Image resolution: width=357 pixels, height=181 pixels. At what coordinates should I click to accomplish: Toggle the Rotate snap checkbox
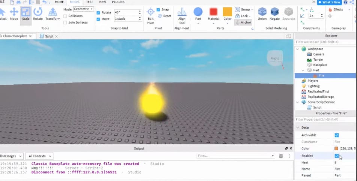point(98,13)
